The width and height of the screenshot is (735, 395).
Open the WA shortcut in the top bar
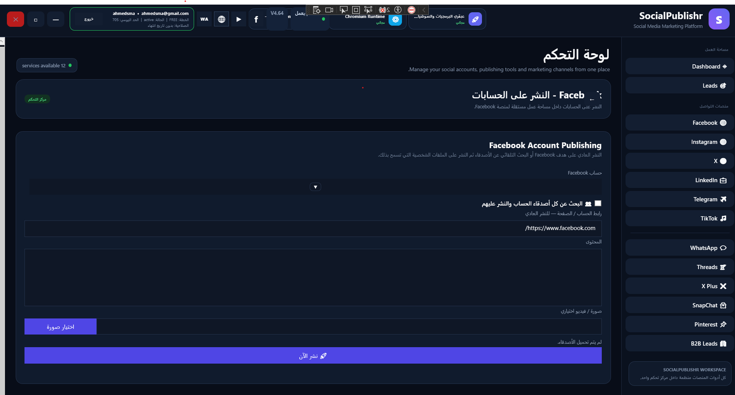[204, 19]
